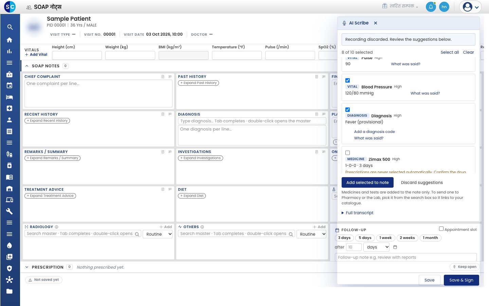Close the AI Scribe panel
This screenshot has height=306, width=489.
tap(376, 23)
